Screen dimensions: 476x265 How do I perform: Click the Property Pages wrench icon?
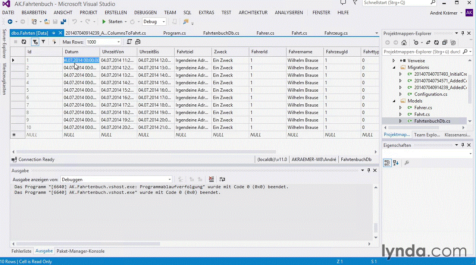click(x=407, y=163)
